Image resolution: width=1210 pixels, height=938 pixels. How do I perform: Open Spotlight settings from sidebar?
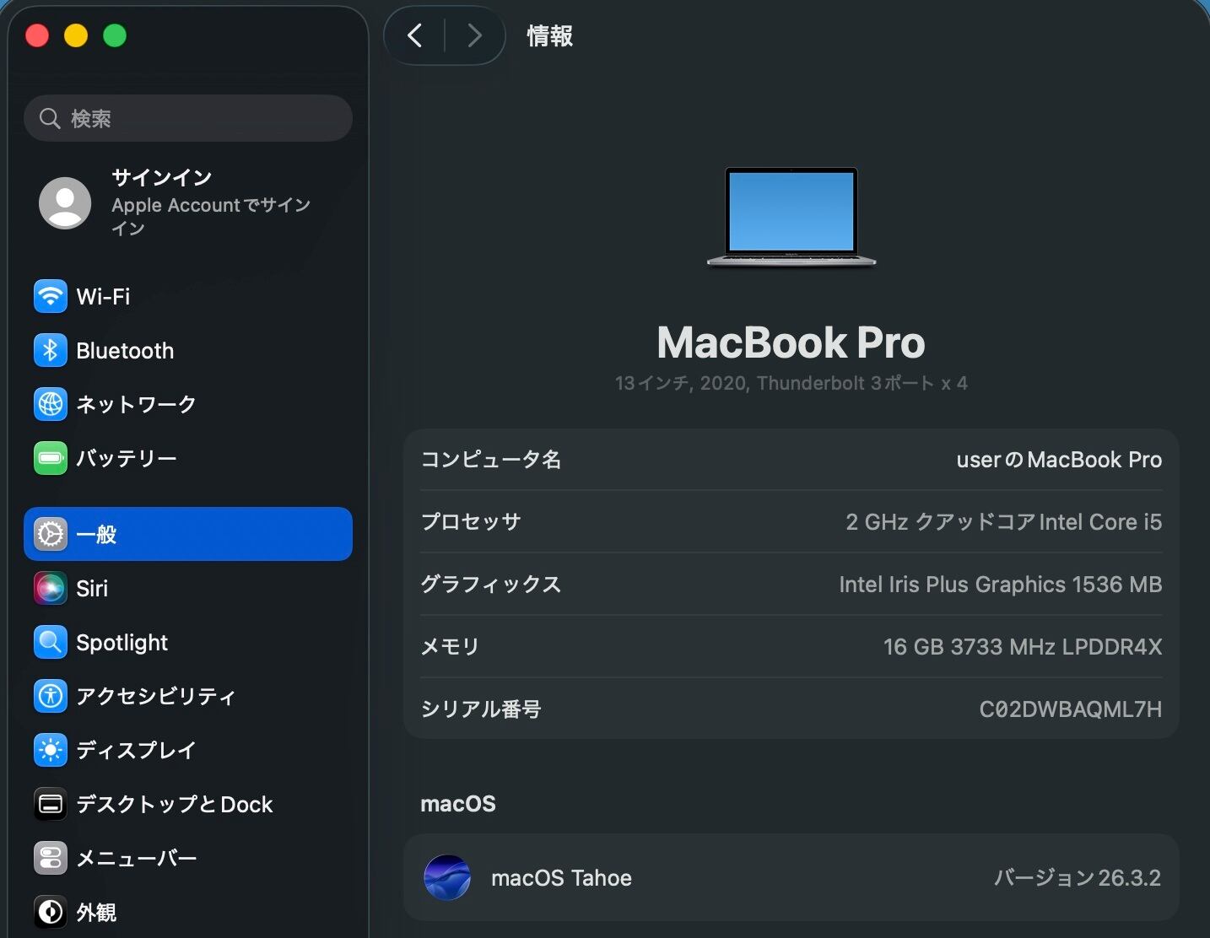pyautogui.click(x=188, y=643)
